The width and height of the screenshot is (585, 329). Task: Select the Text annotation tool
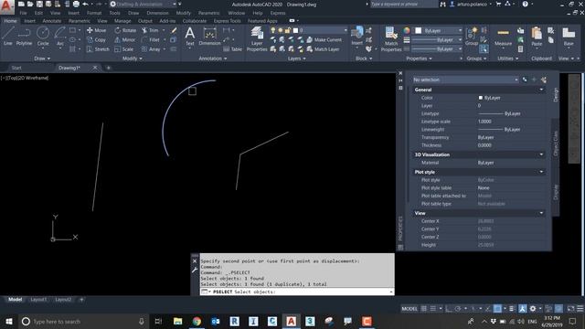click(x=190, y=37)
